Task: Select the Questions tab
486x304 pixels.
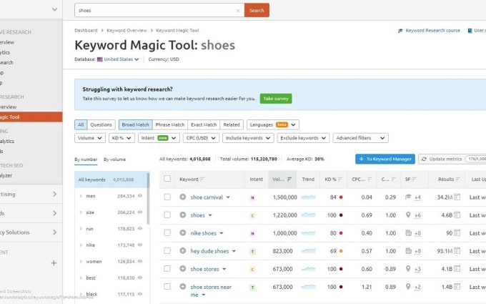Action: [101, 124]
